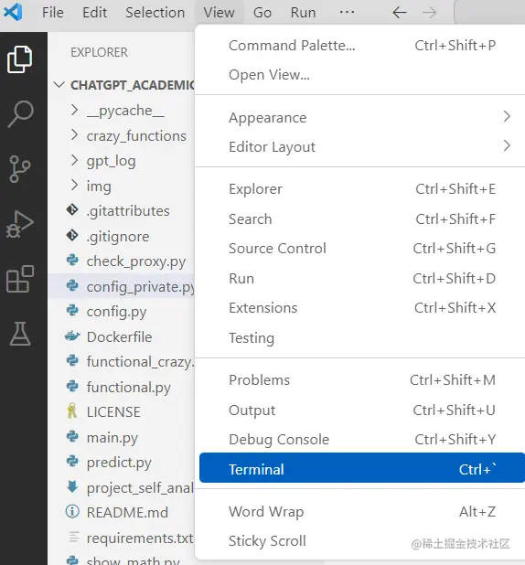
Task: Click the Python icon of main.py
Action: pyautogui.click(x=72, y=436)
